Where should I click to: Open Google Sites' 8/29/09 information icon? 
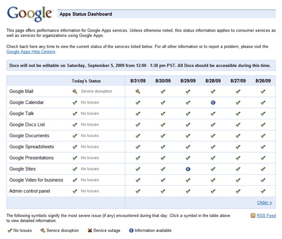[x=188, y=169]
